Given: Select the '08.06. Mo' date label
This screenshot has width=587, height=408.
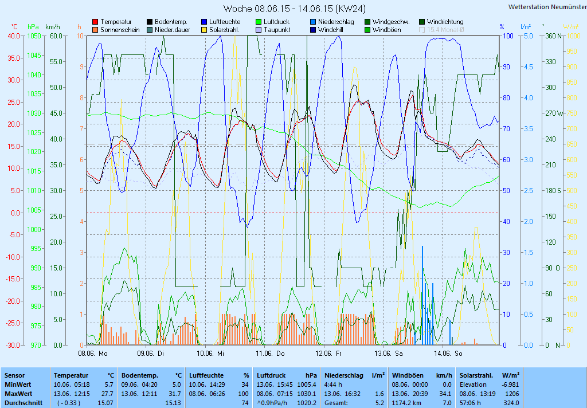Looking at the screenshot, I should point(92,354).
